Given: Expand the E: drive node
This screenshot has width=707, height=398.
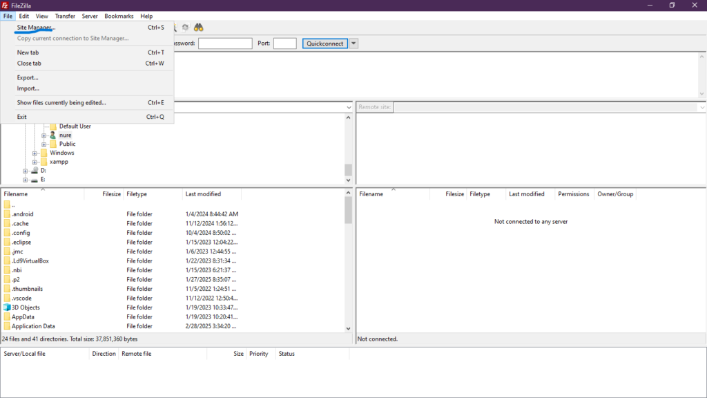Looking at the screenshot, I should pyautogui.click(x=26, y=180).
